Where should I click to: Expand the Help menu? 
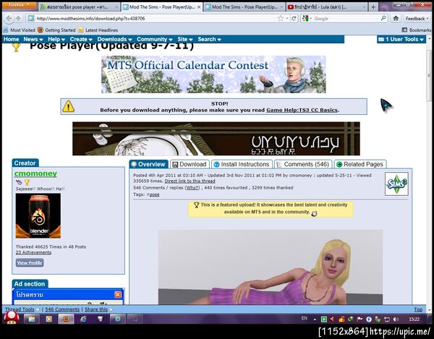coord(56,39)
